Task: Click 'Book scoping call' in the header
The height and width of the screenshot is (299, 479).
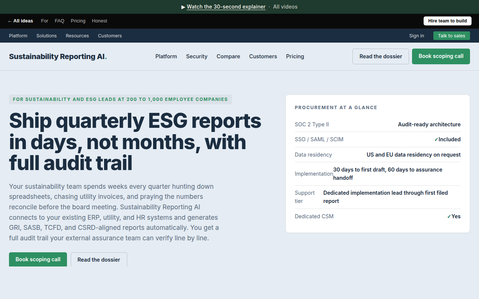Action: (x=441, y=56)
